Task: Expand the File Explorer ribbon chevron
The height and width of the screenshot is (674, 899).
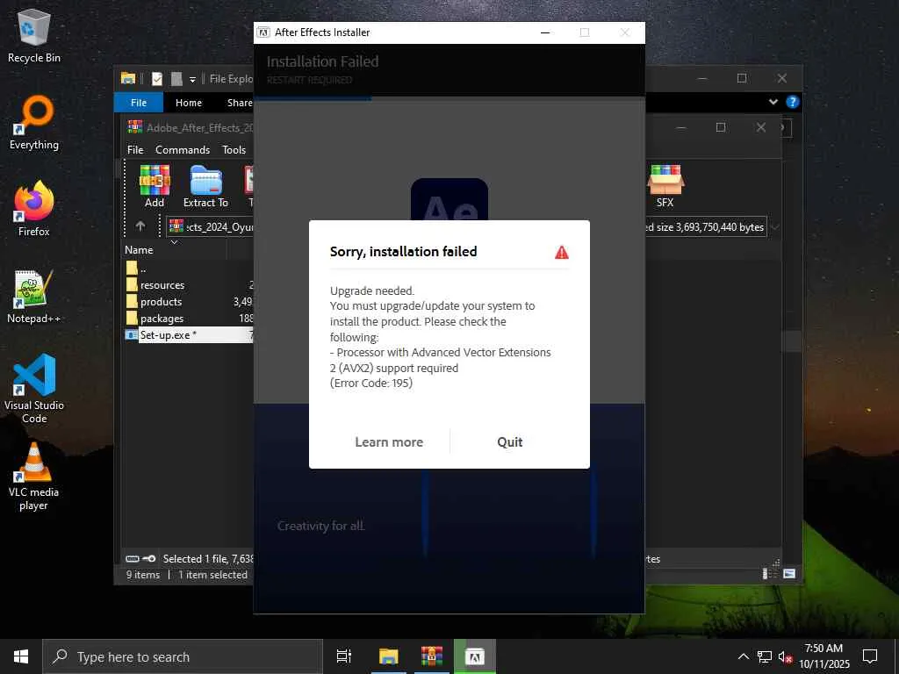Action: [x=773, y=102]
